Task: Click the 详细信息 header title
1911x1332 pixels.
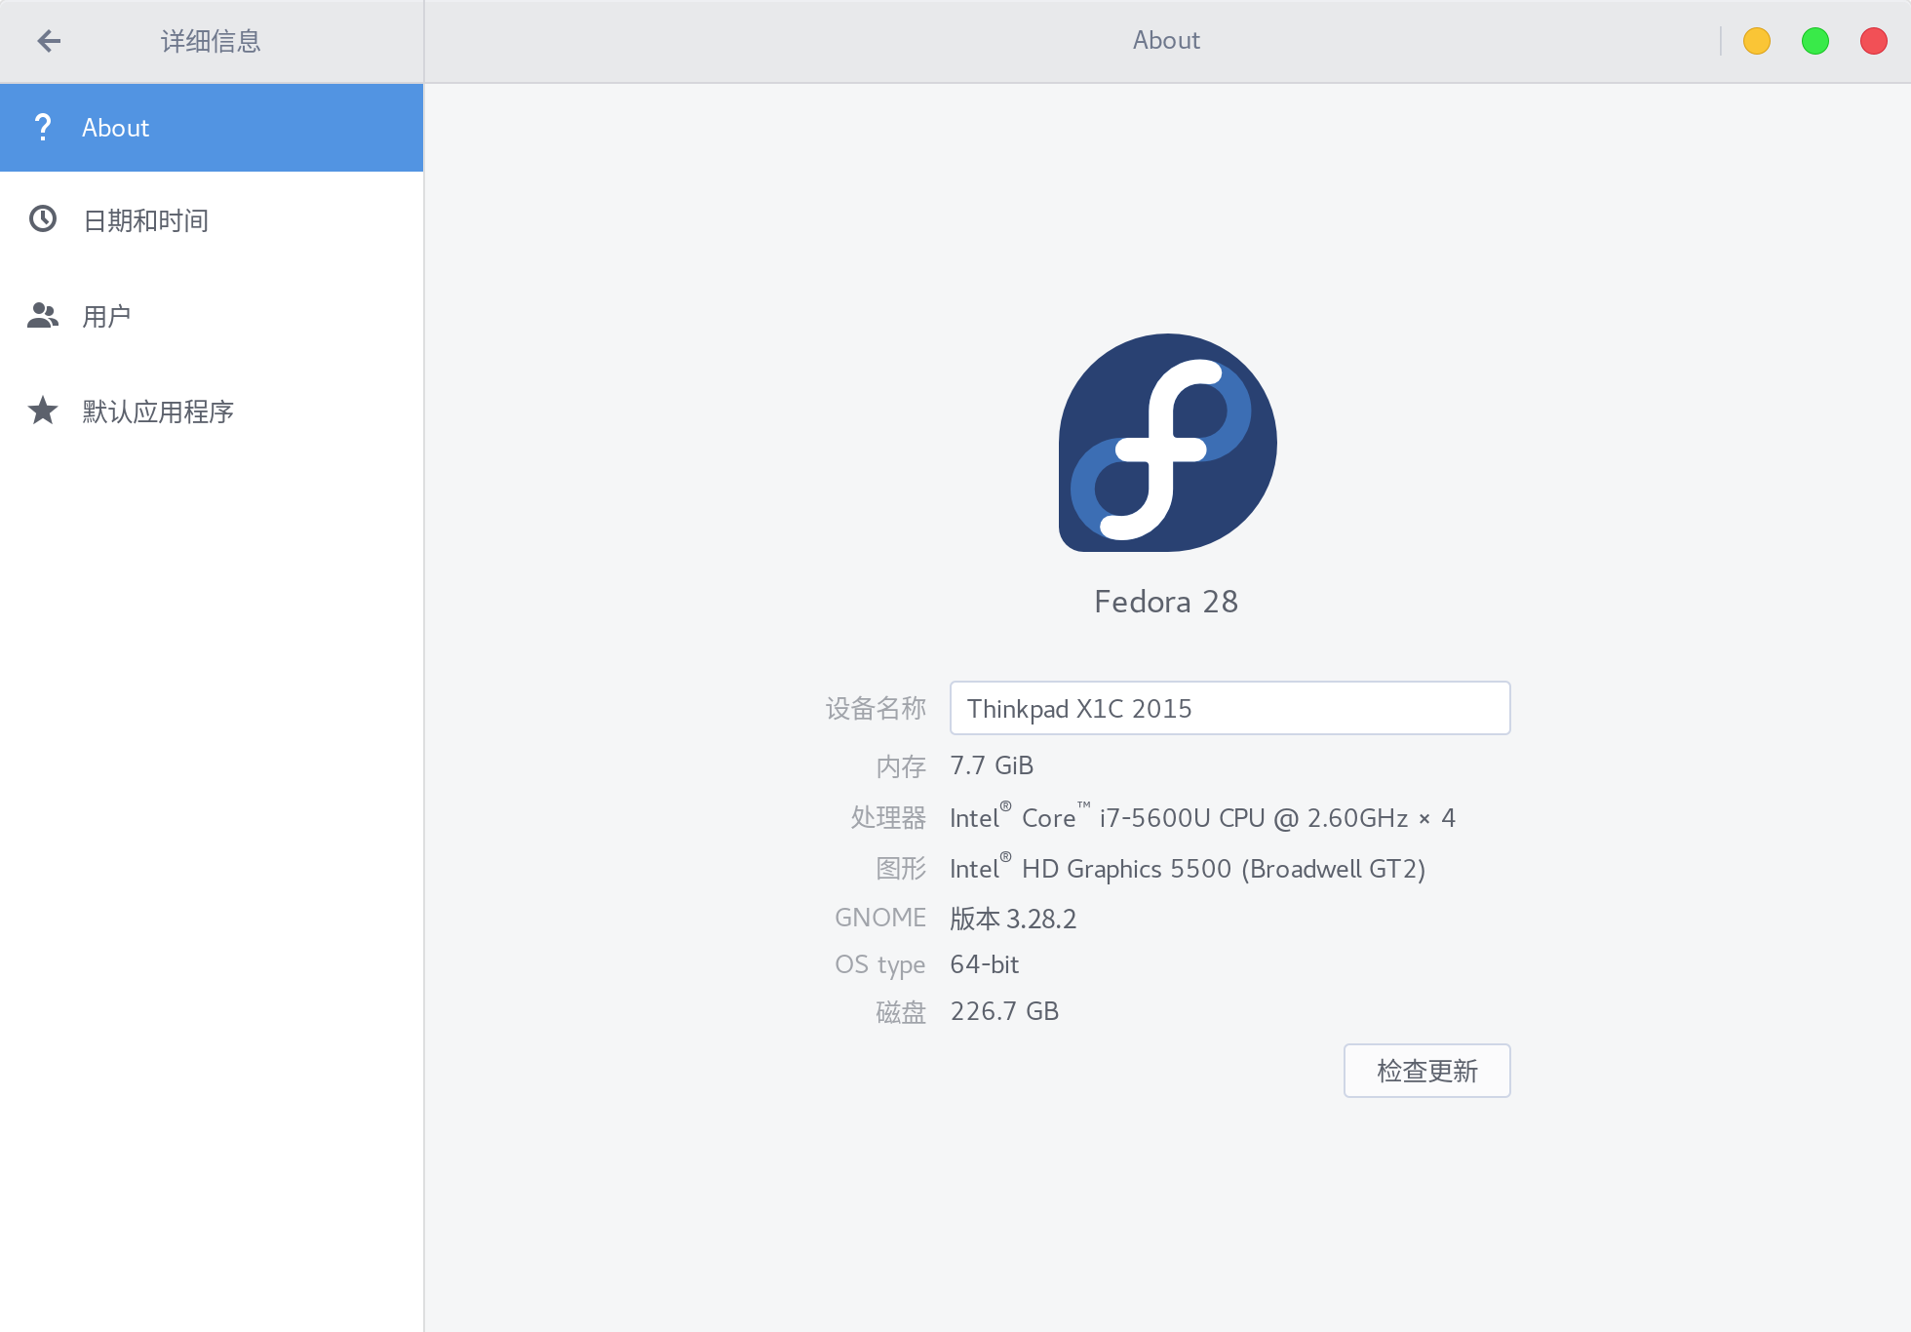Action: coord(211,41)
